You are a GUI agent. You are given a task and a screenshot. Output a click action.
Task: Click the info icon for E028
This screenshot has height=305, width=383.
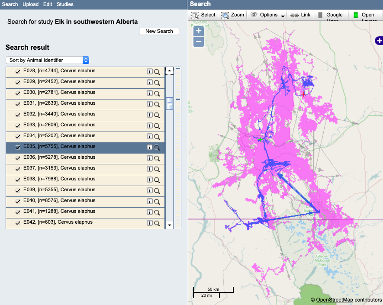(150, 71)
